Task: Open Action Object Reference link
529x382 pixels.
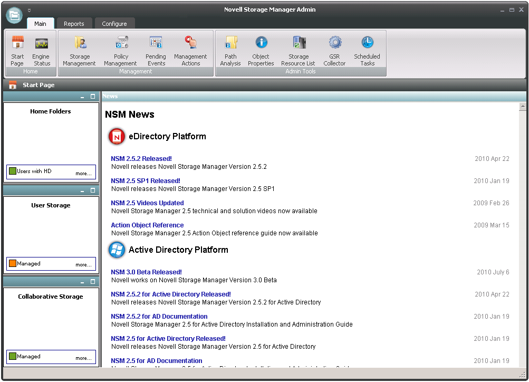Action: [148, 225]
